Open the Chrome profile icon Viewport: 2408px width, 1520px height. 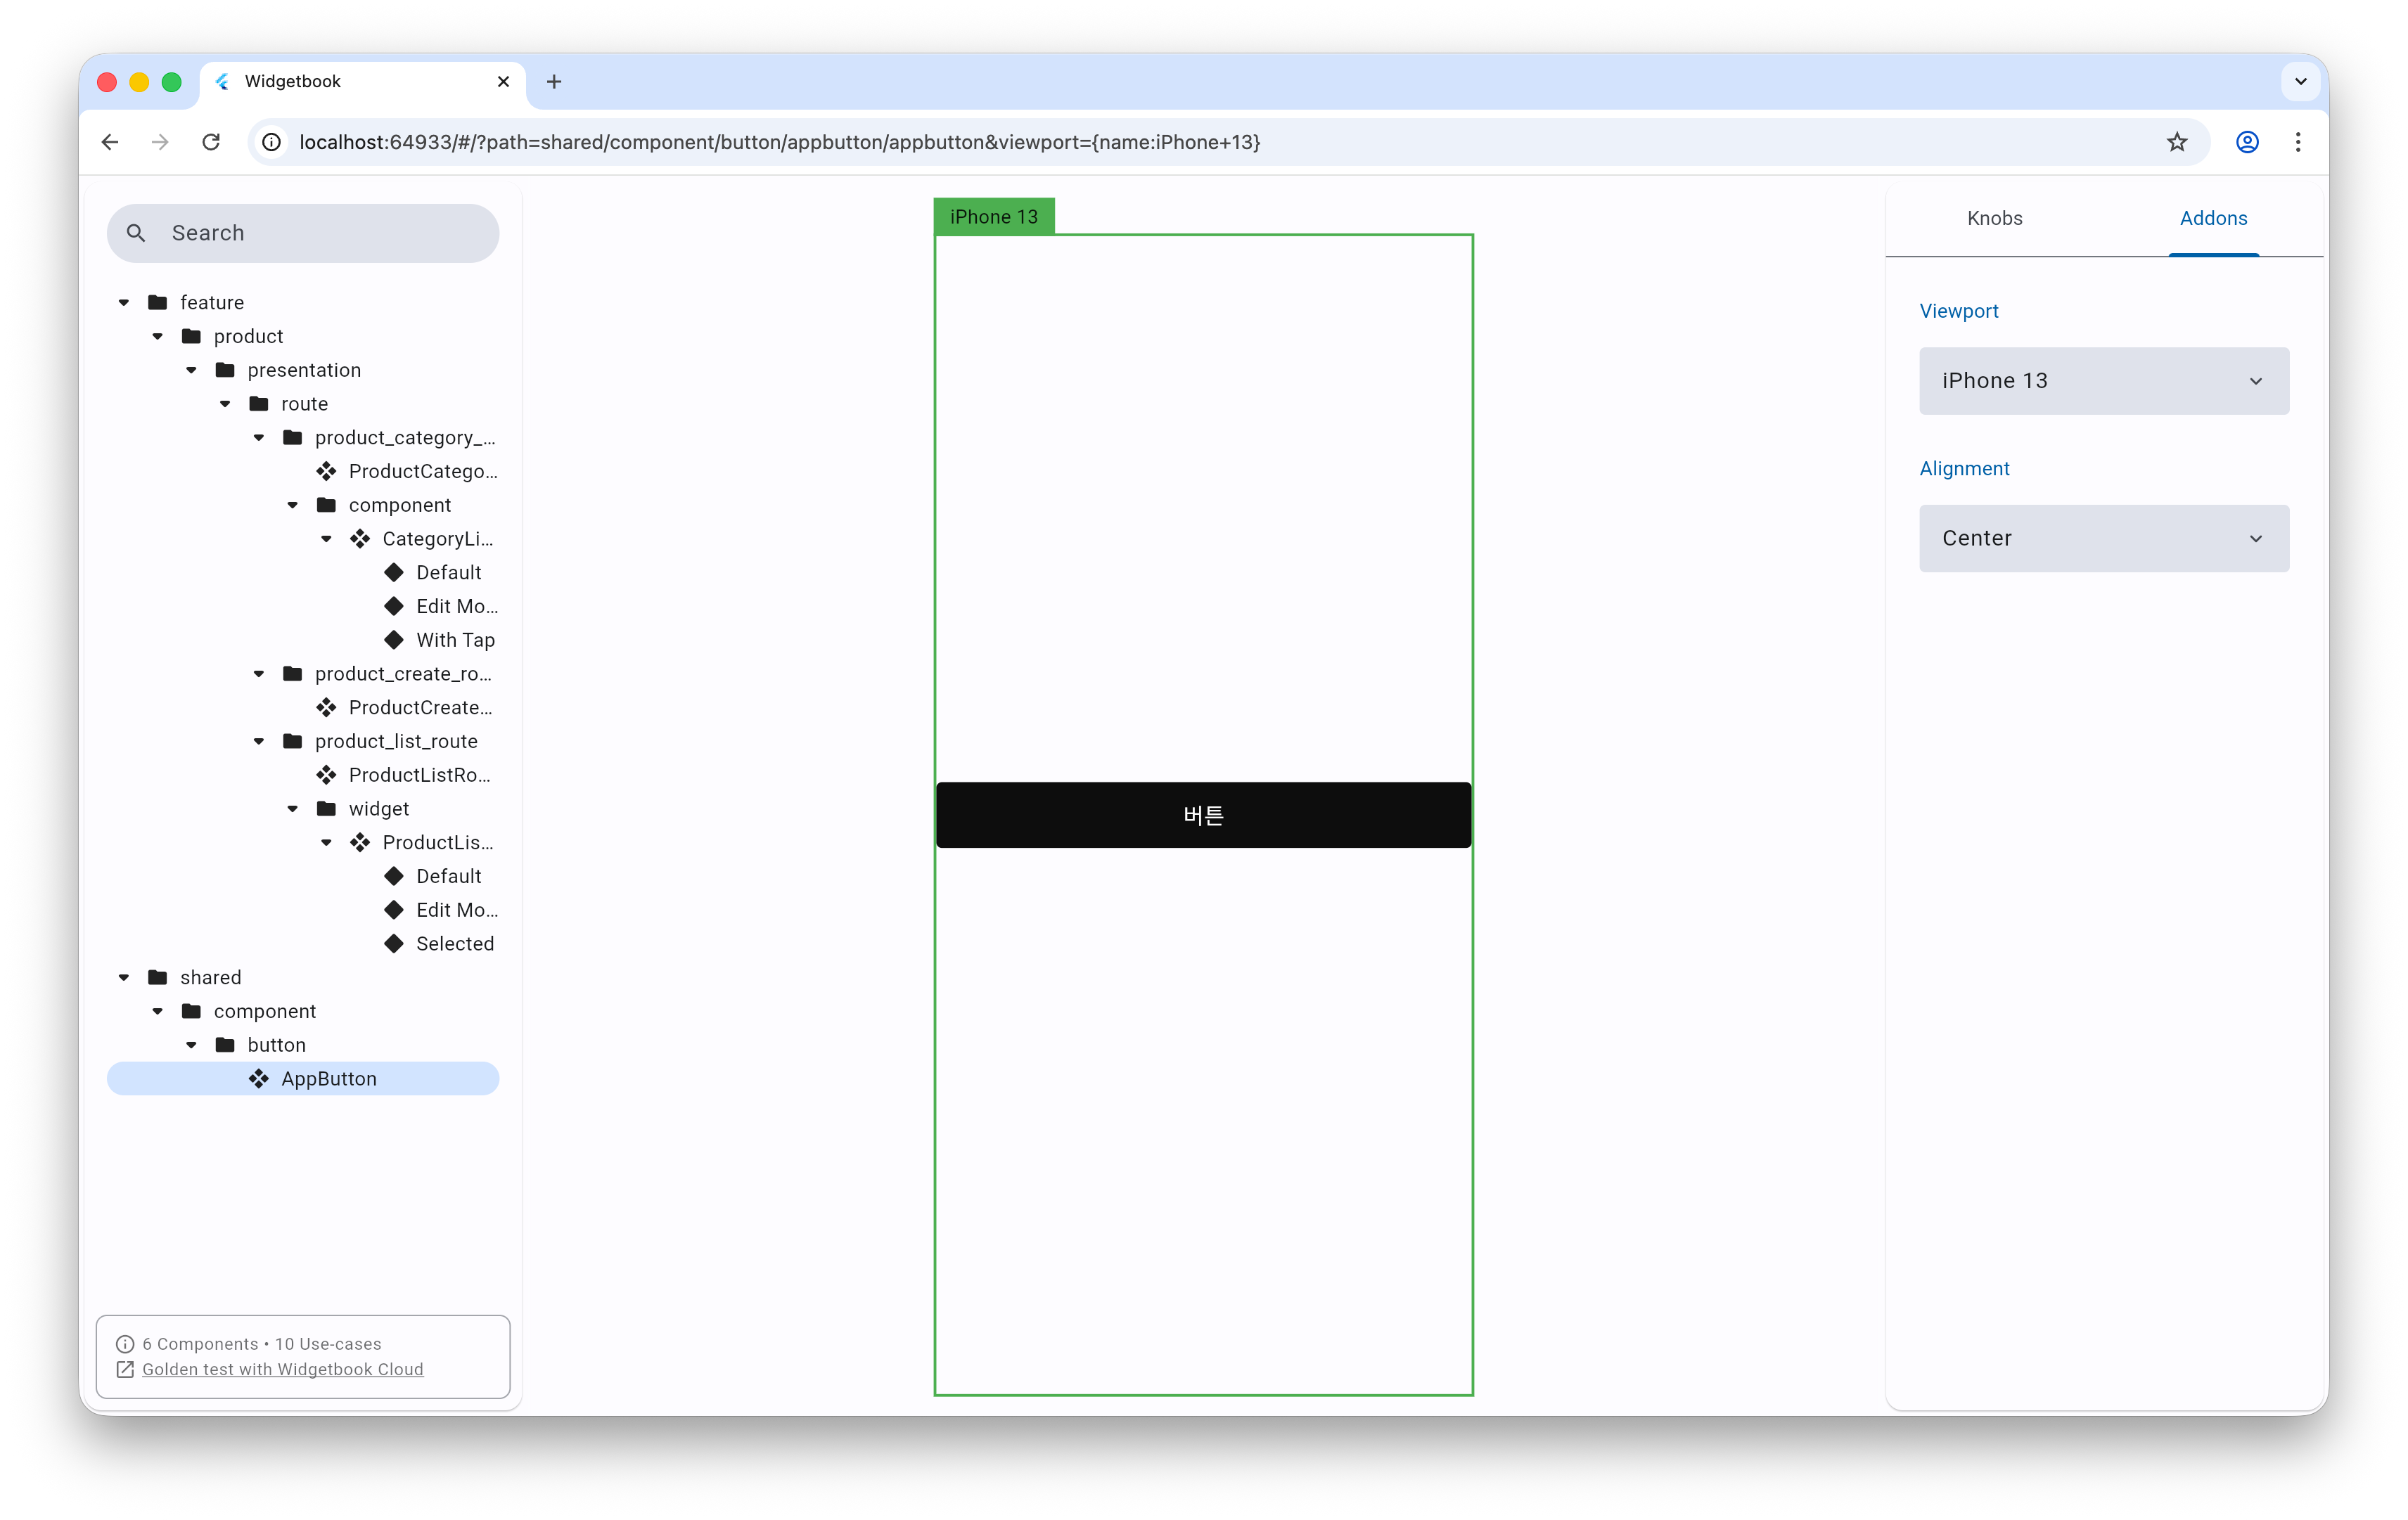(2247, 142)
